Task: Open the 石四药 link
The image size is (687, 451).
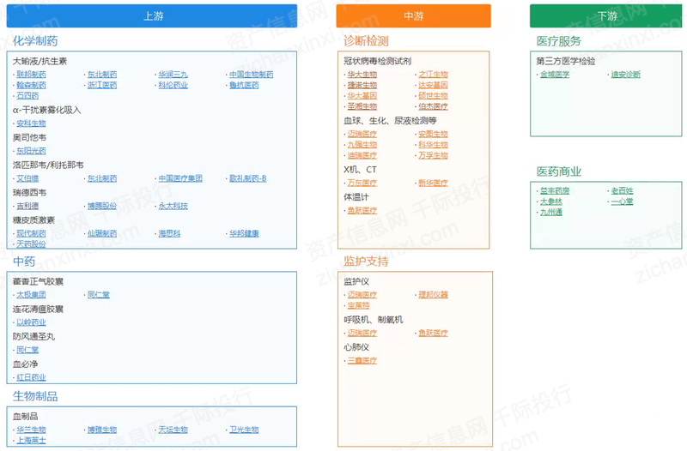Action: click(x=27, y=96)
